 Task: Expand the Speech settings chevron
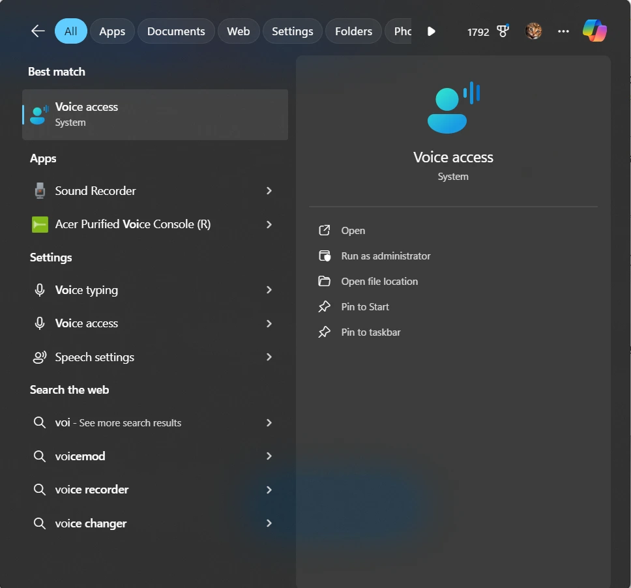(x=269, y=357)
